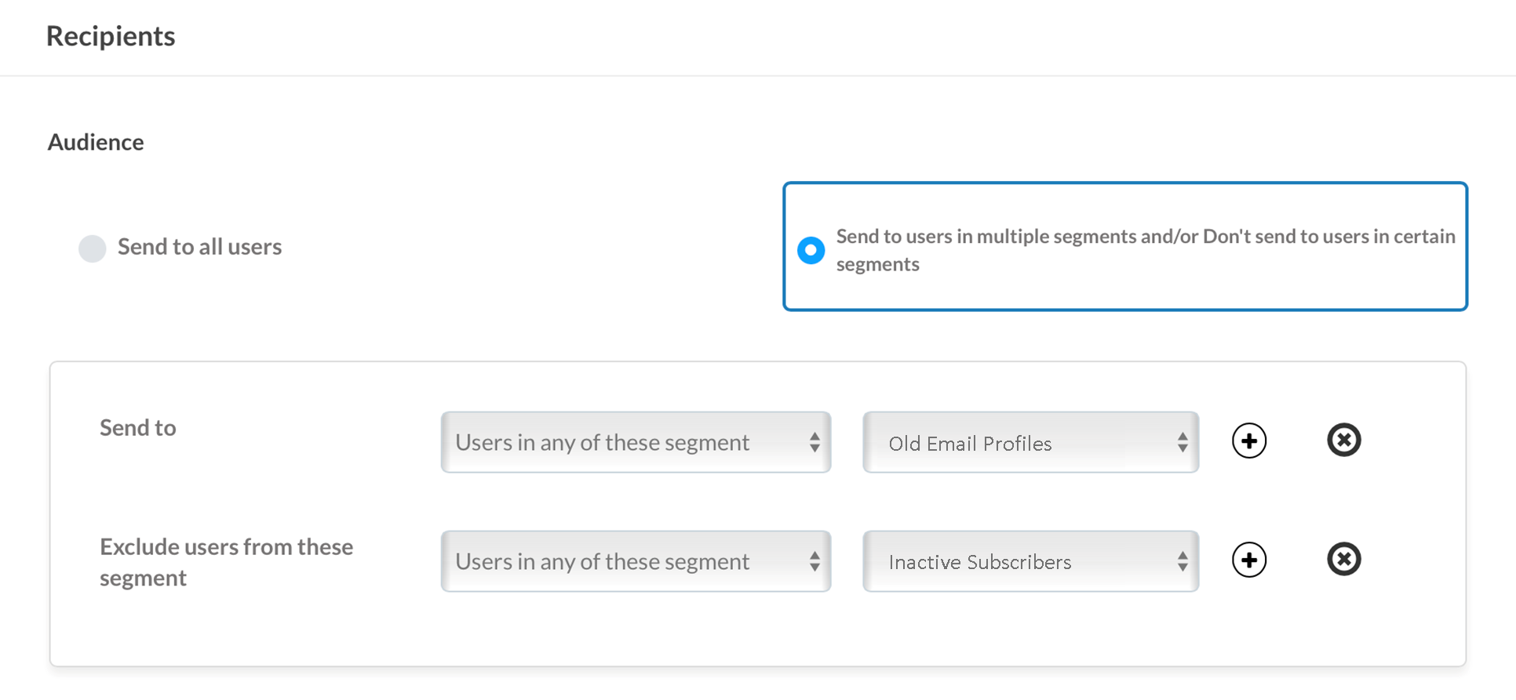The image size is (1516, 700).
Task: Click the Recipients heading
Action: (x=111, y=36)
